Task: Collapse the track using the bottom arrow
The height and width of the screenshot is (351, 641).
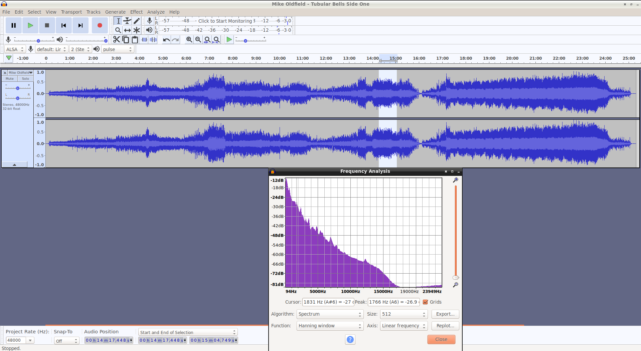Action: pos(14,164)
